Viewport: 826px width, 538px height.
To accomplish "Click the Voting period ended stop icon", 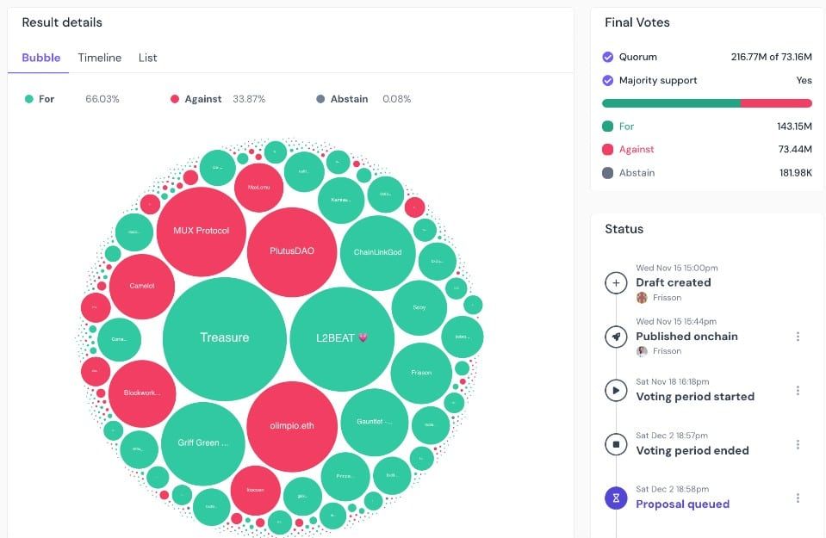I will click(616, 444).
